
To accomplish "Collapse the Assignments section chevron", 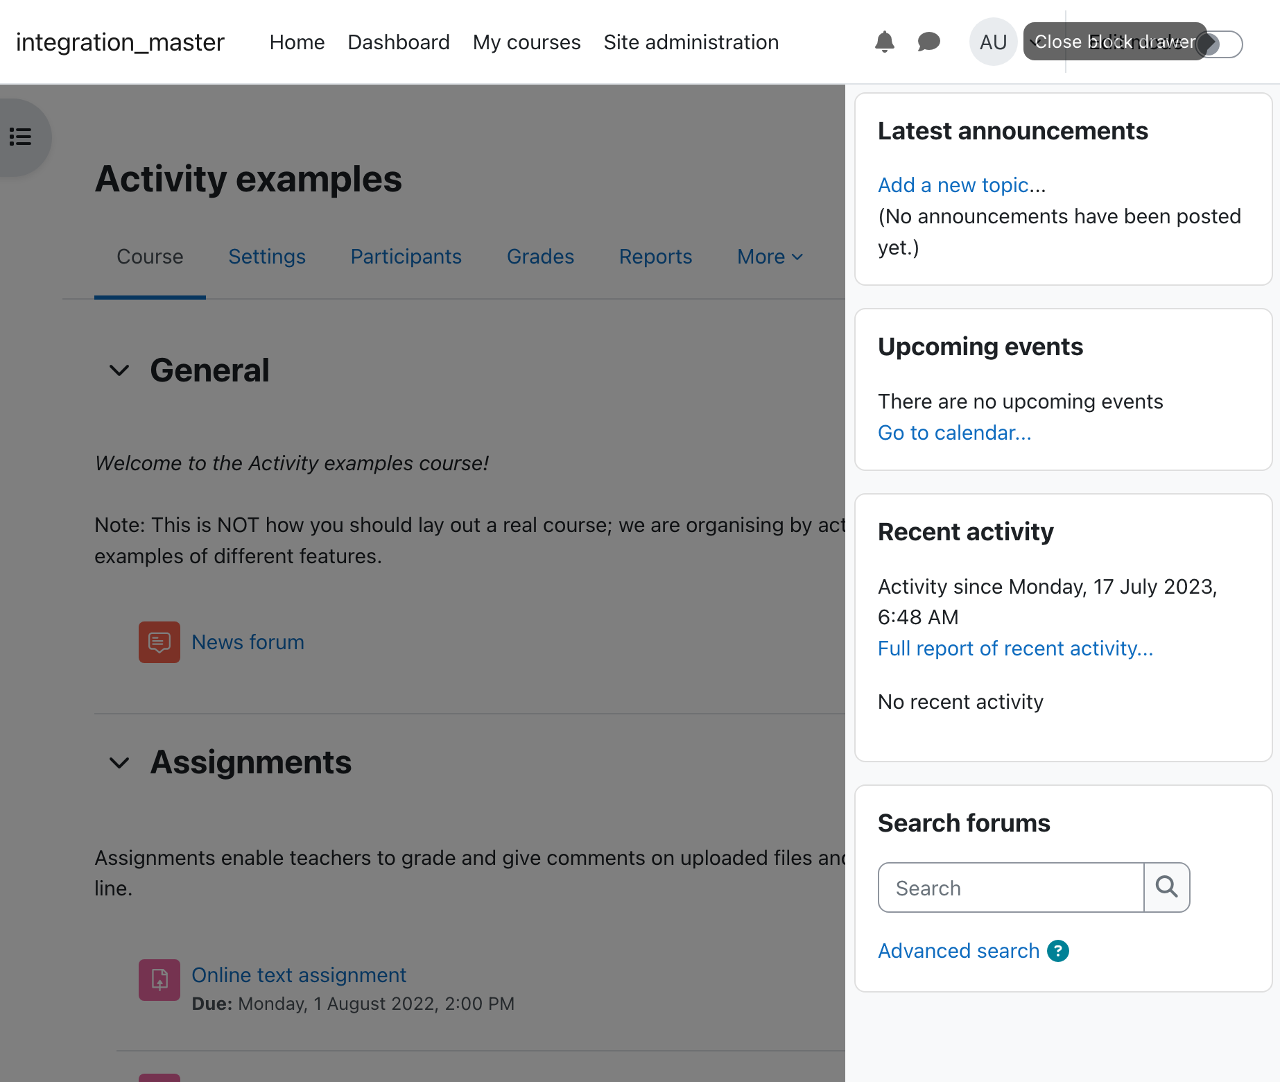I will tap(119, 763).
